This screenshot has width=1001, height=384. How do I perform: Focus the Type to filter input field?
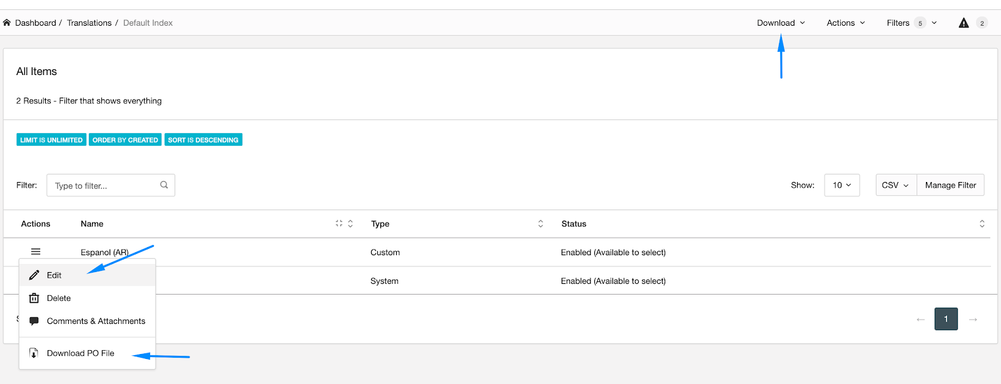(103, 186)
